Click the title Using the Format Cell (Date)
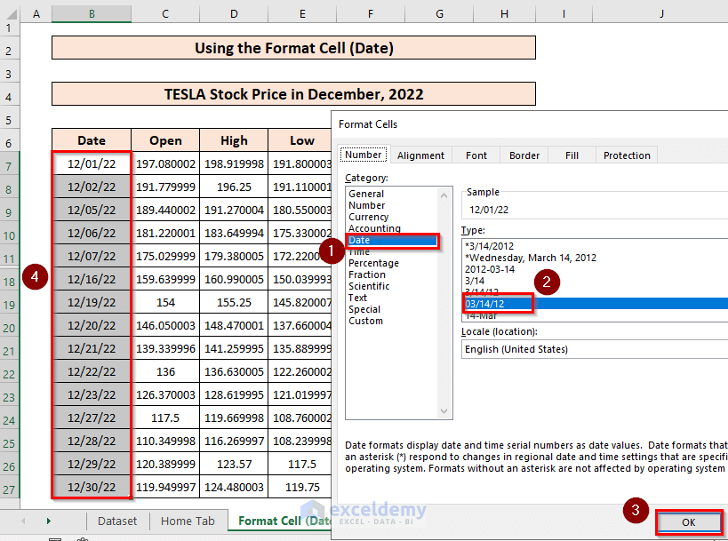728x541 pixels. pyautogui.click(x=294, y=48)
